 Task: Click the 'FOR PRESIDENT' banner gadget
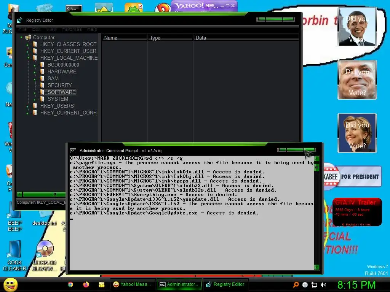coord(353,176)
